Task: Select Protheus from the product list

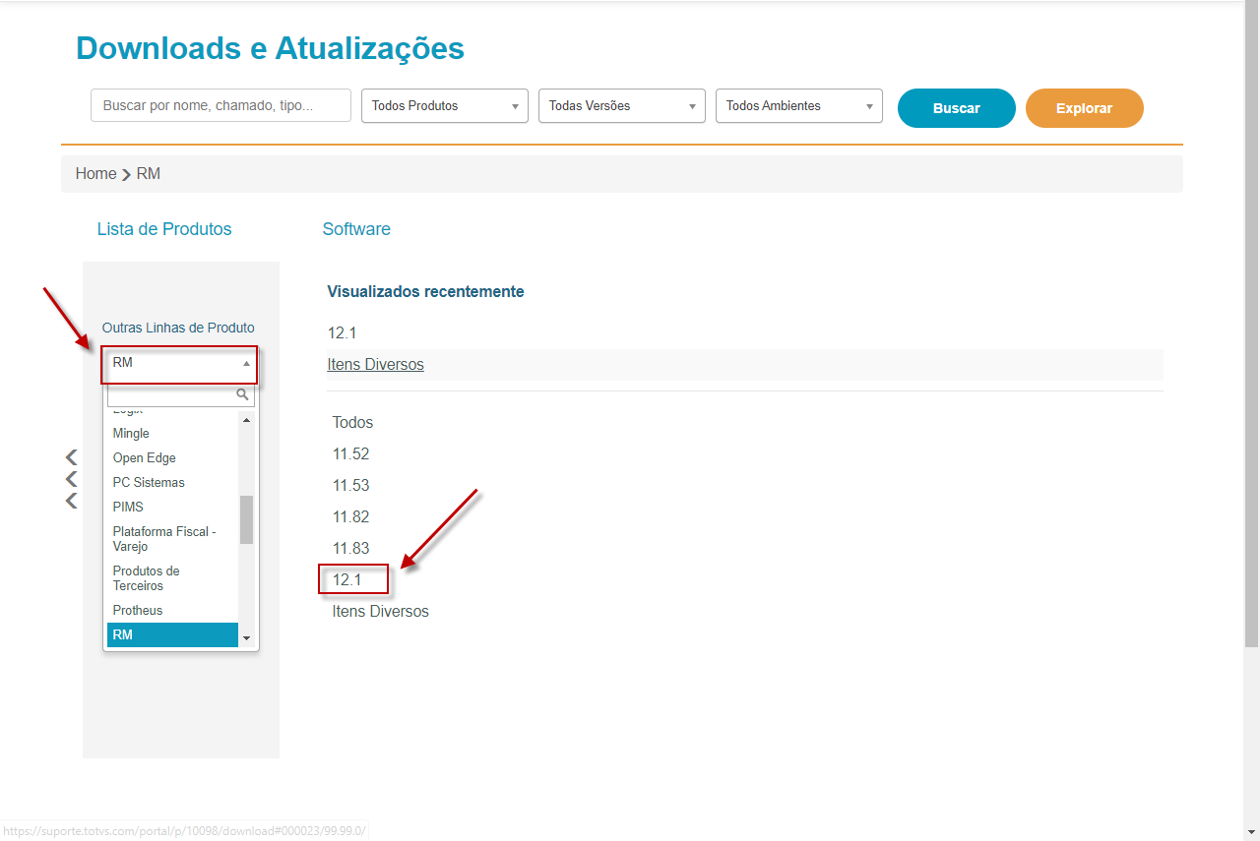Action: click(x=172, y=611)
